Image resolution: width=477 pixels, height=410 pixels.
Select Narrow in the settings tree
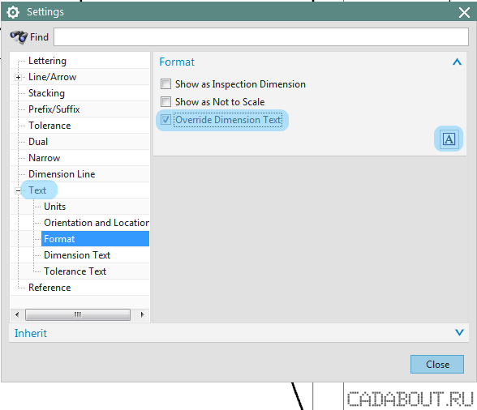click(x=44, y=158)
